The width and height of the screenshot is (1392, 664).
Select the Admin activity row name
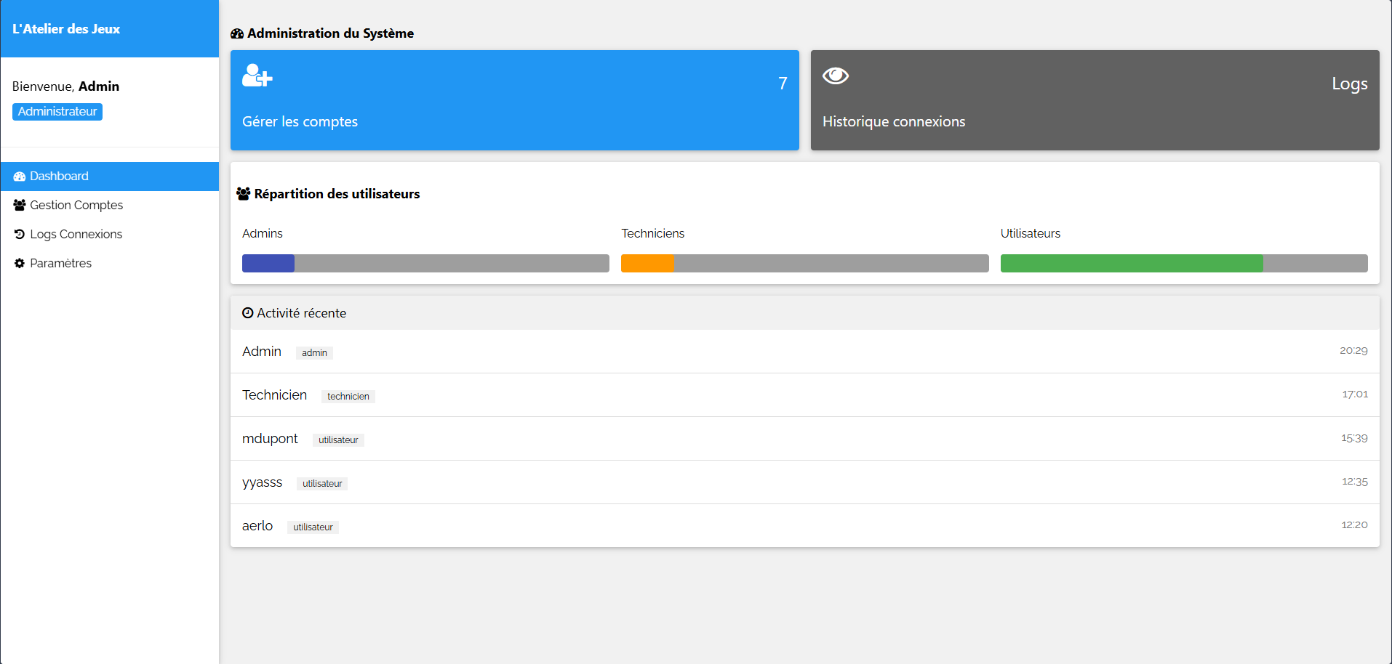point(262,352)
